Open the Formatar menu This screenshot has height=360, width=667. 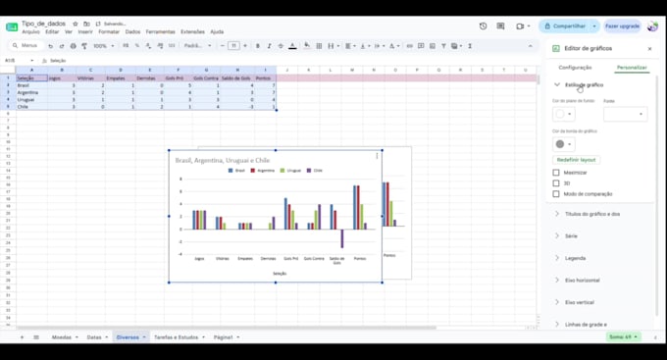point(109,32)
